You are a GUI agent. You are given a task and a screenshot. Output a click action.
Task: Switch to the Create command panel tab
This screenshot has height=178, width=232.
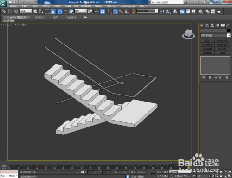point(202,25)
